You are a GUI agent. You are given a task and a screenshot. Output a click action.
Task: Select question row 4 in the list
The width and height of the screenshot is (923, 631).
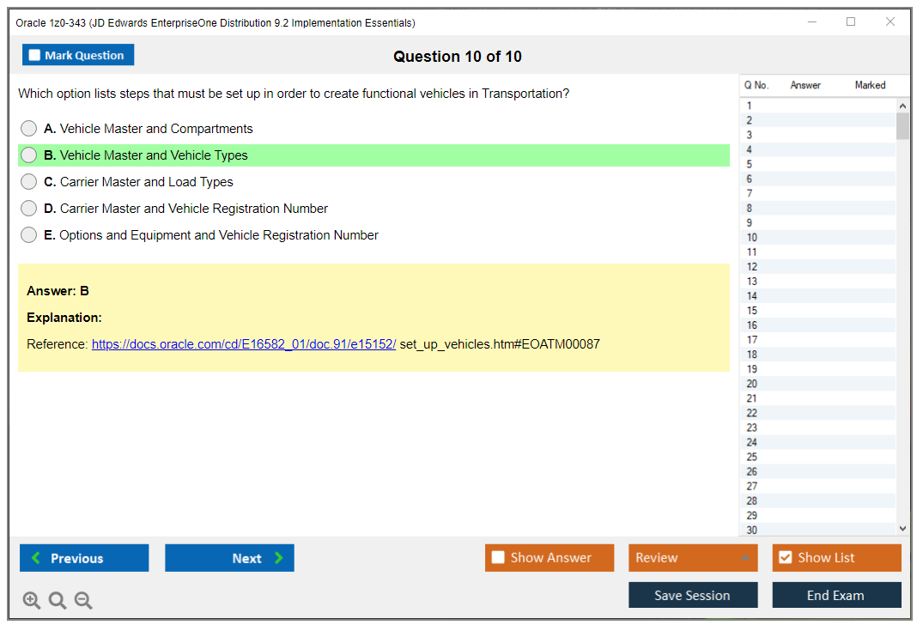[x=817, y=149]
